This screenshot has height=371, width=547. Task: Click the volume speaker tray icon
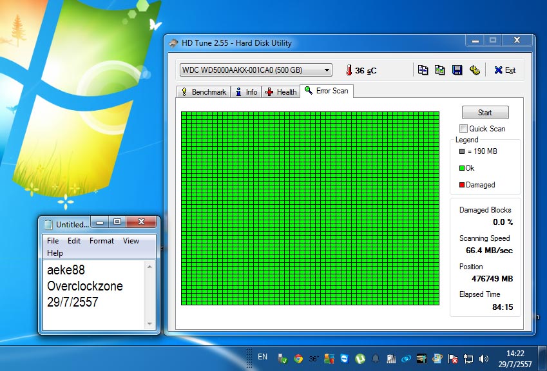tap(483, 359)
